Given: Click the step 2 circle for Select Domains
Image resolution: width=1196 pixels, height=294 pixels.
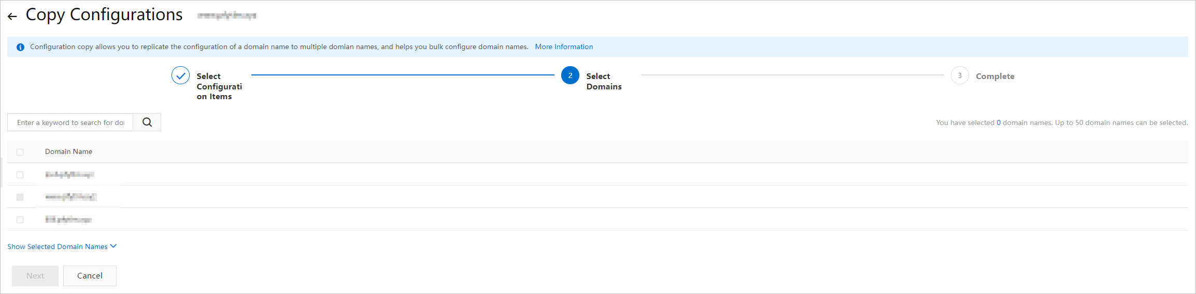Looking at the screenshot, I should [x=570, y=75].
